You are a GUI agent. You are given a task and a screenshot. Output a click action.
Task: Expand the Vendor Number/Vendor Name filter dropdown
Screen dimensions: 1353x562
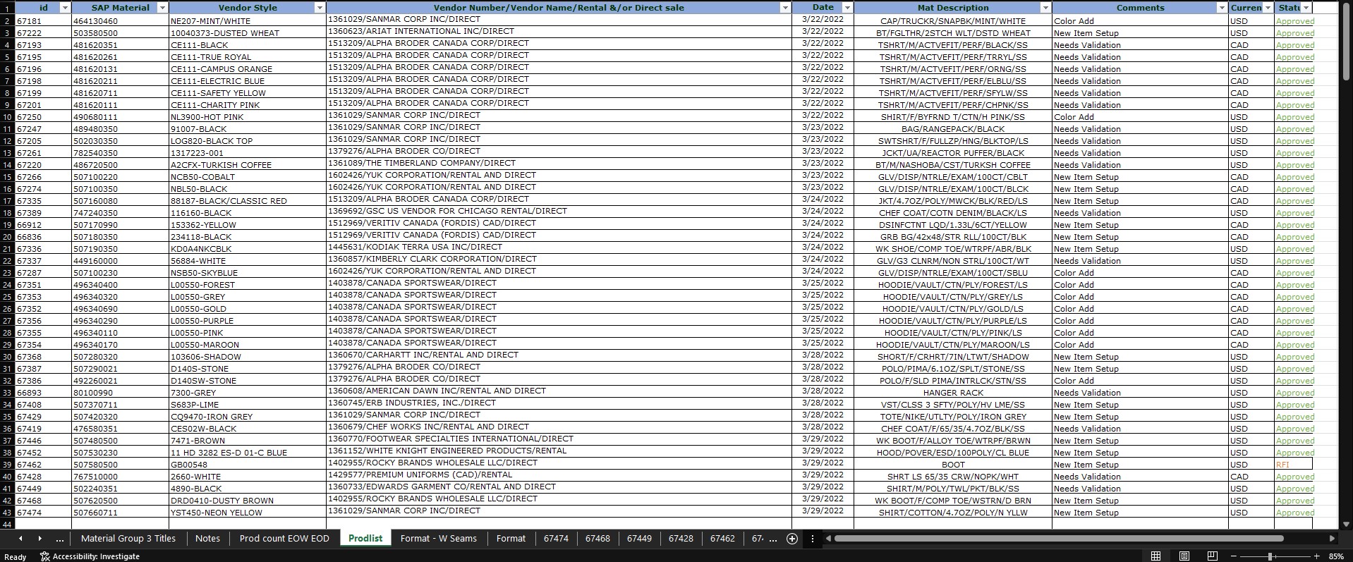[x=785, y=8]
